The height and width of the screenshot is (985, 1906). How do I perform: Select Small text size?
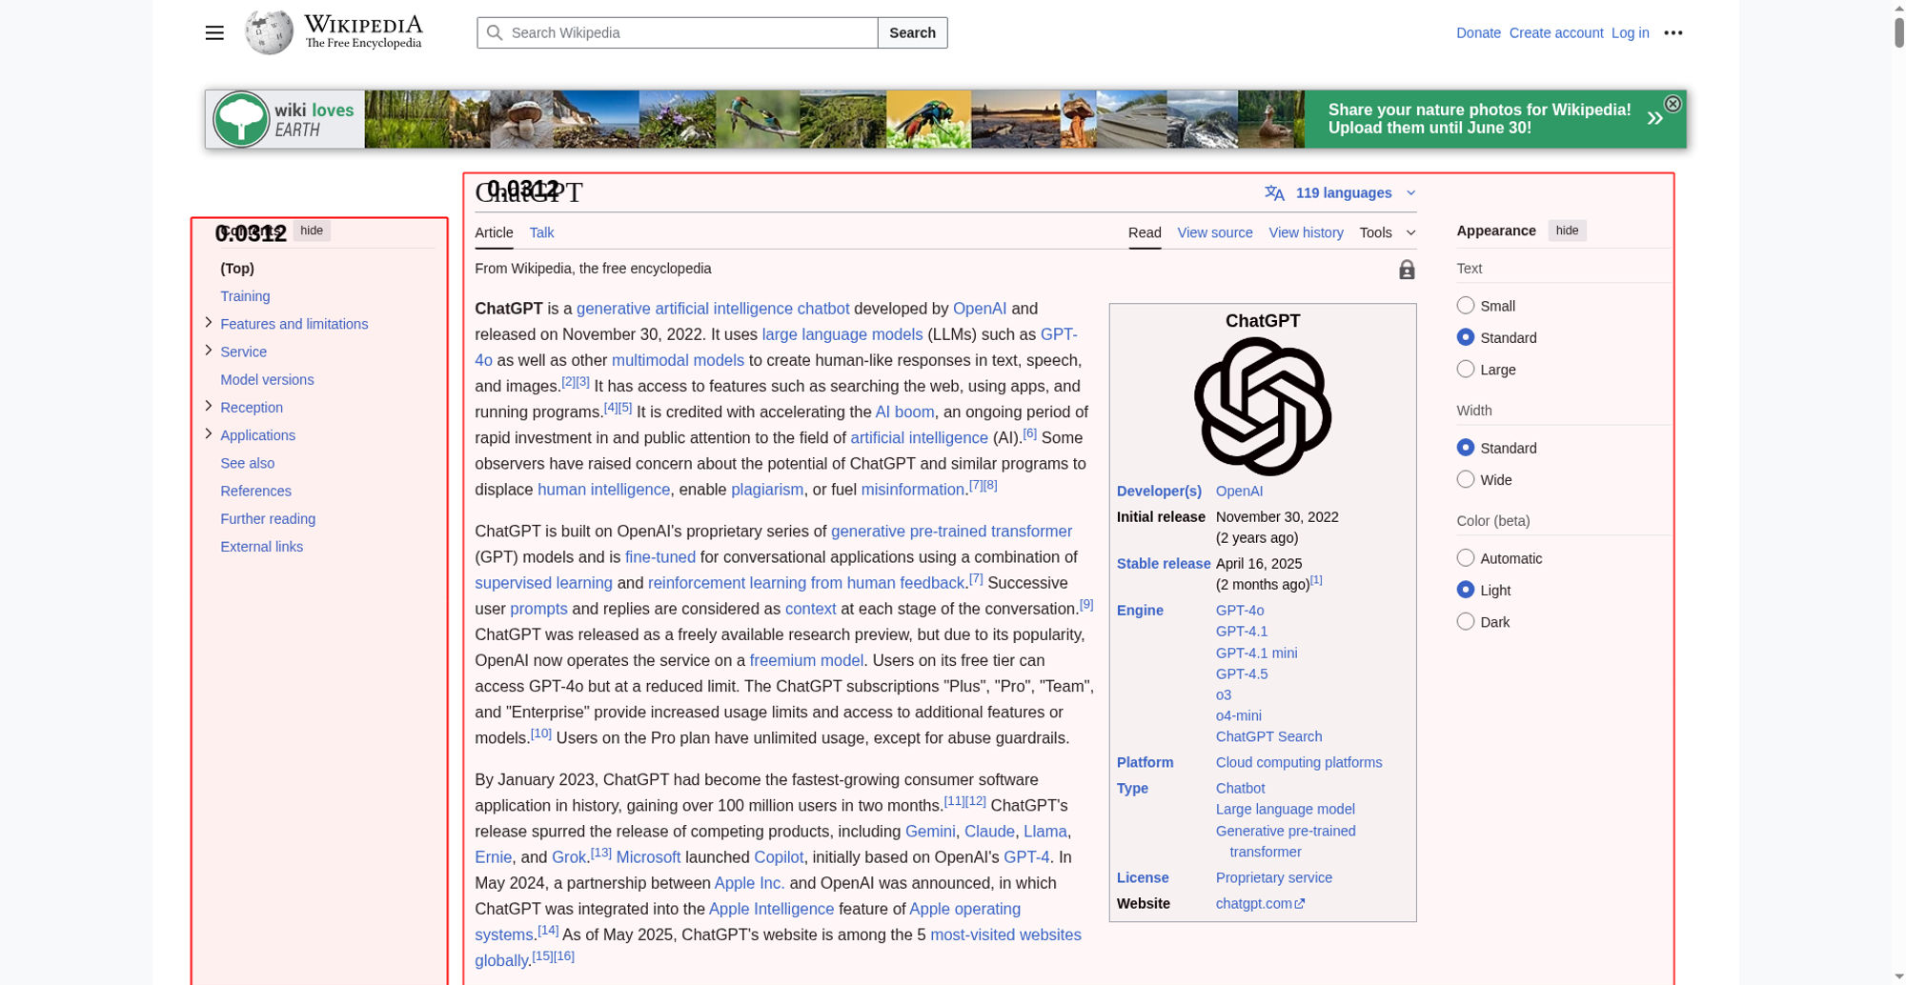tap(1466, 305)
